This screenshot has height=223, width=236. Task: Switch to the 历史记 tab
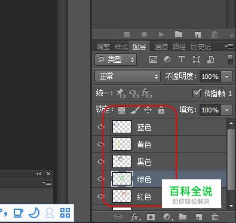201,47
